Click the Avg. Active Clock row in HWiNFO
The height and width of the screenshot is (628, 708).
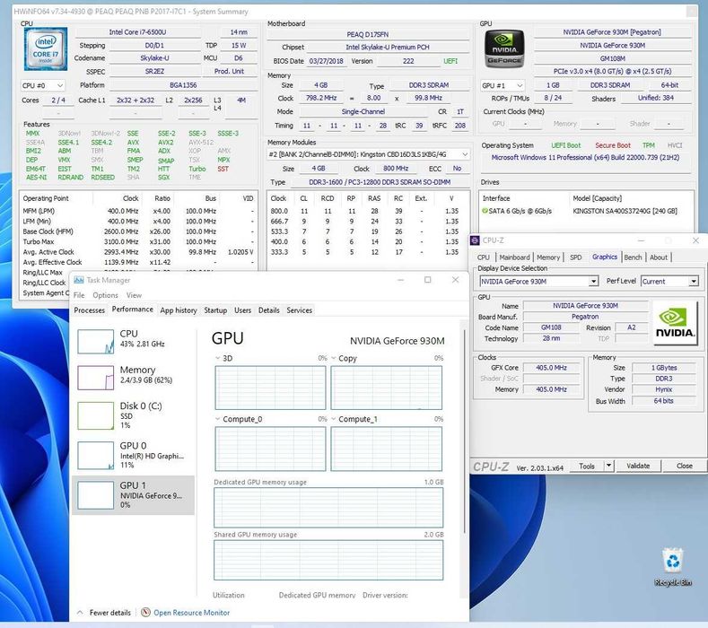pos(138,252)
